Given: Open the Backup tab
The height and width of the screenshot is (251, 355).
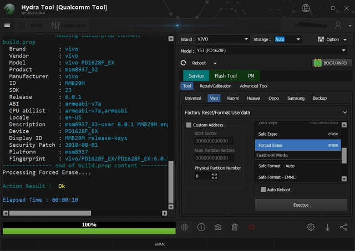Looking at the screenshot, I should point(319,98).
